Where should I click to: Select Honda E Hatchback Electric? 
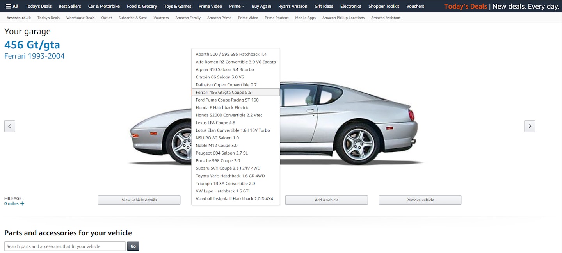point(236,107)
